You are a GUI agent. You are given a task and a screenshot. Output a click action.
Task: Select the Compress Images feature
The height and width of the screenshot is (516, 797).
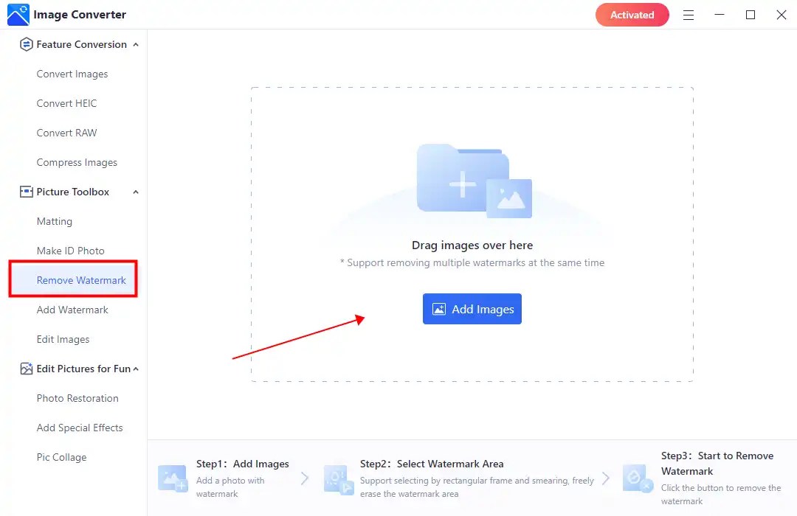pyautogui.click(x=77, y=162)
